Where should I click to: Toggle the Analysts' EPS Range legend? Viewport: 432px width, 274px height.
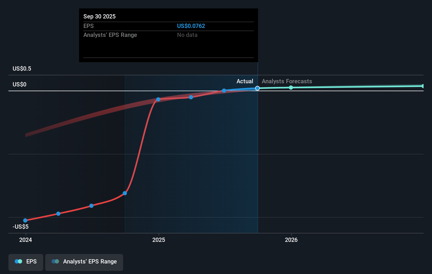(x=84, y=262)
